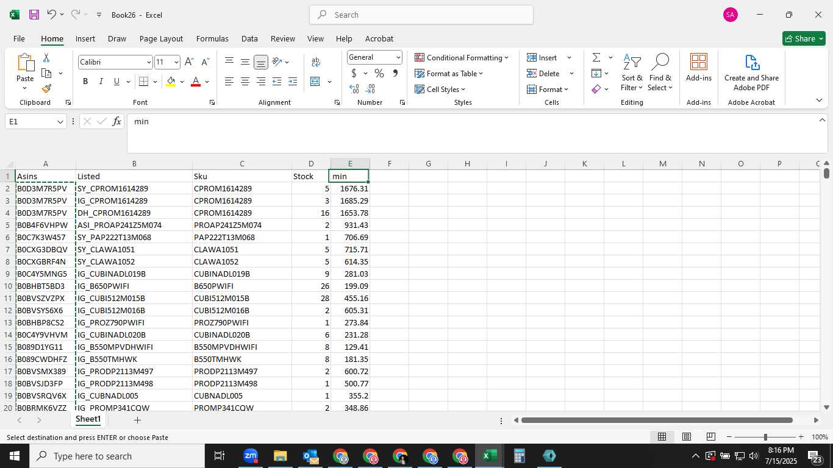The width and height of the screenshot is (833, 468).
Task: Open Add-ins from the ribbon
Action: [699, 67]
